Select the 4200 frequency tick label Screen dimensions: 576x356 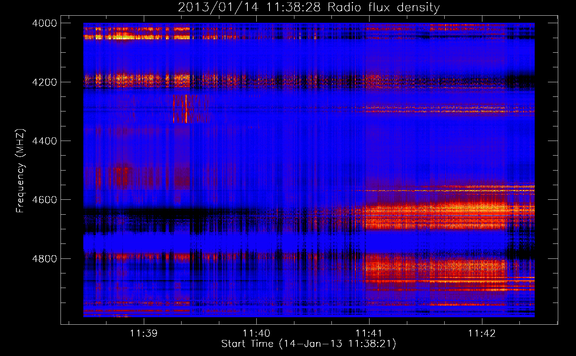[44, 82]
